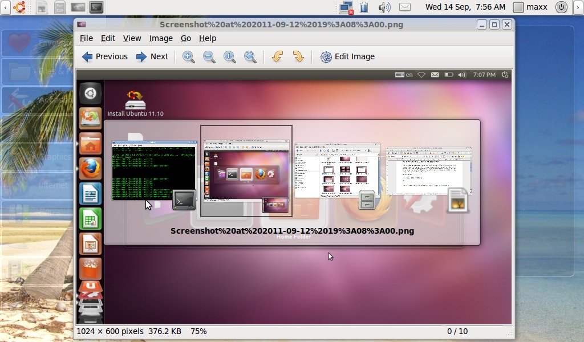Open the terminal launcher in top panel

(x=96, y=7)
